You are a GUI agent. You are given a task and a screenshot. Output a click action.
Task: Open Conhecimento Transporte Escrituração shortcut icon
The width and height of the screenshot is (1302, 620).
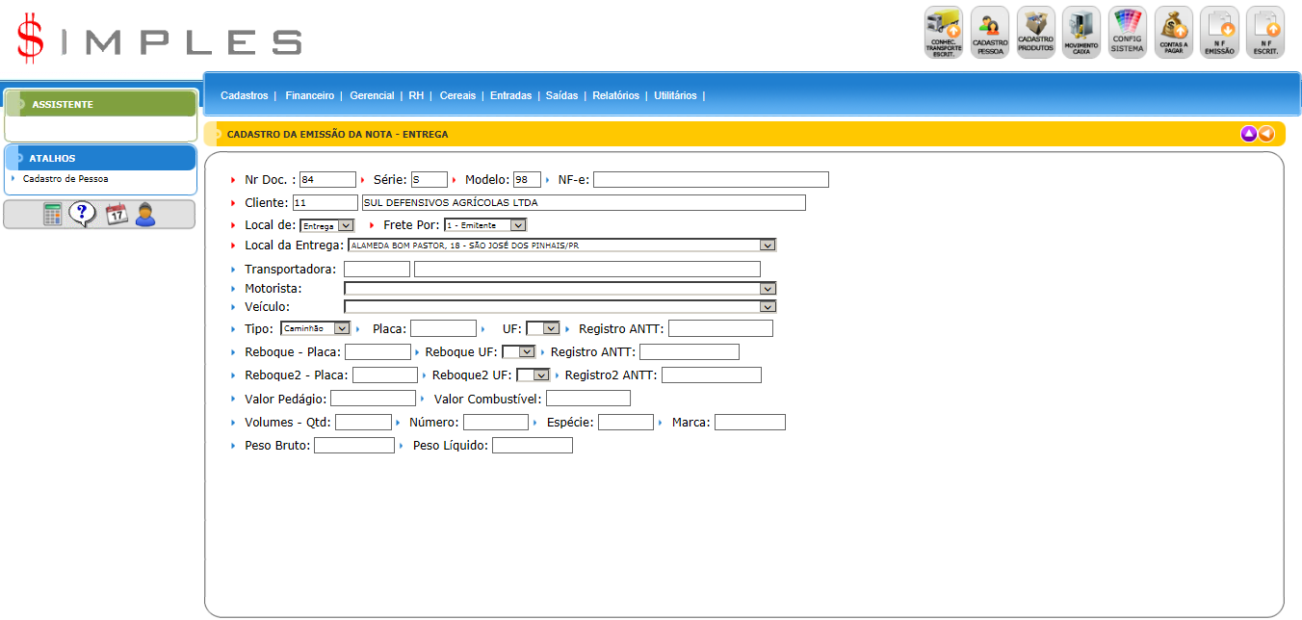[x=943, y=32]
